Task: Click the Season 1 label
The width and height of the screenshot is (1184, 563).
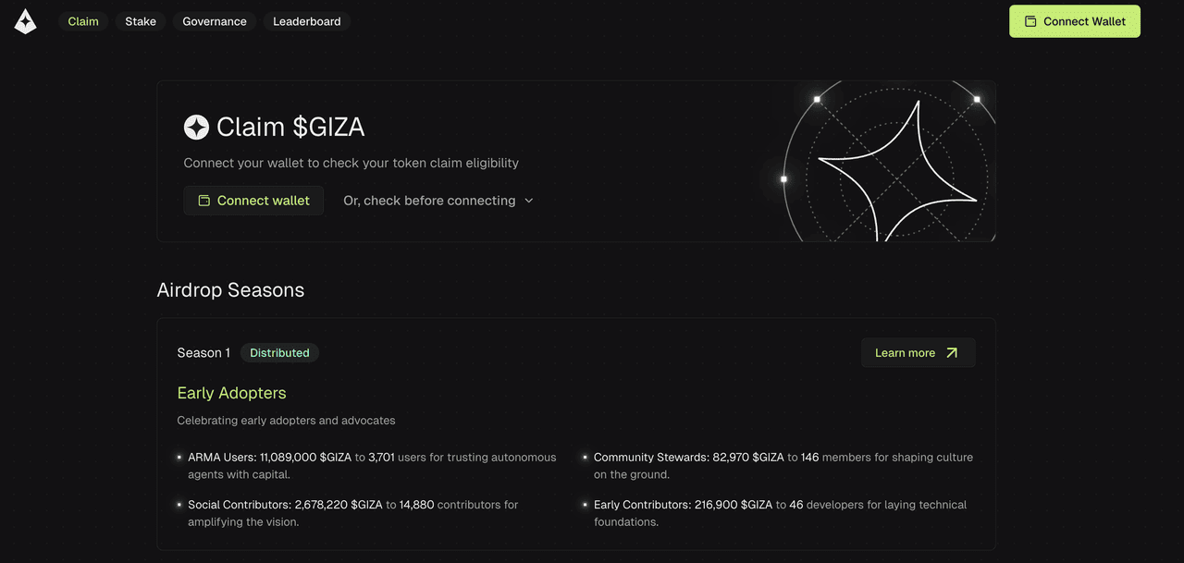Action: point(203,353)
